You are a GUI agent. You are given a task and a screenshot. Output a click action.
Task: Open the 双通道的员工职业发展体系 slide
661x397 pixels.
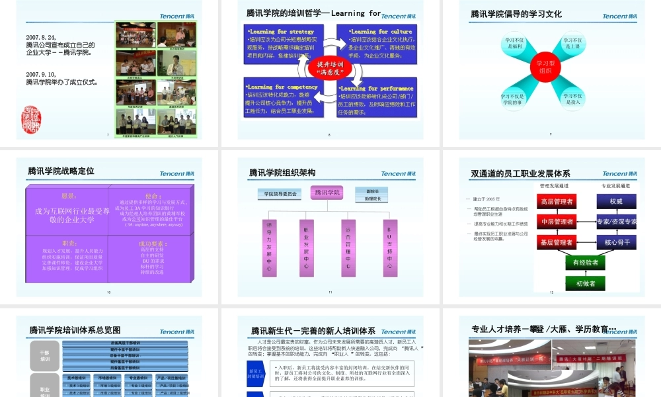pos(552,227)
